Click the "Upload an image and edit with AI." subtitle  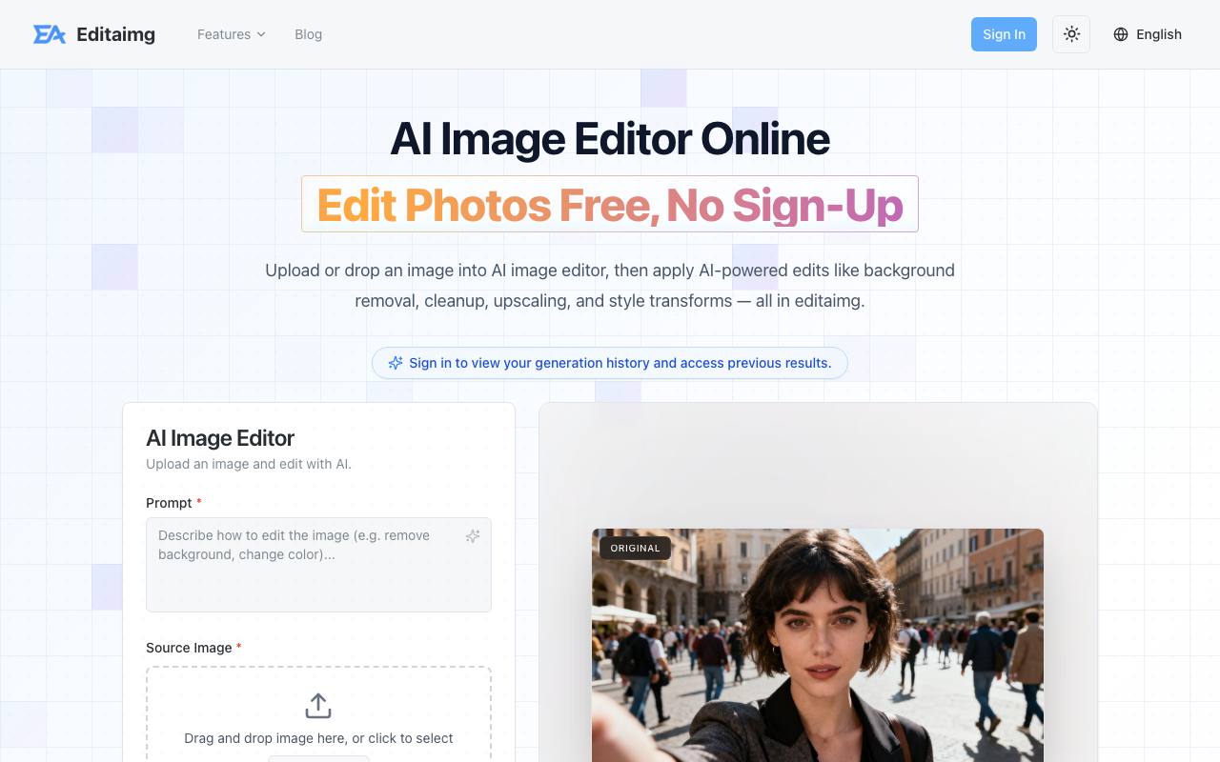pyautogui.click(x=249, y=464)
